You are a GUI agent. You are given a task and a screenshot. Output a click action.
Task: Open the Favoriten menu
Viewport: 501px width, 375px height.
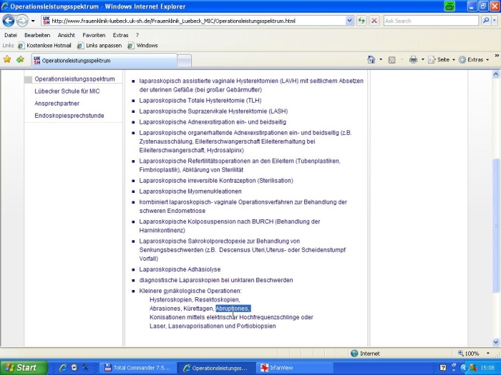94,35
